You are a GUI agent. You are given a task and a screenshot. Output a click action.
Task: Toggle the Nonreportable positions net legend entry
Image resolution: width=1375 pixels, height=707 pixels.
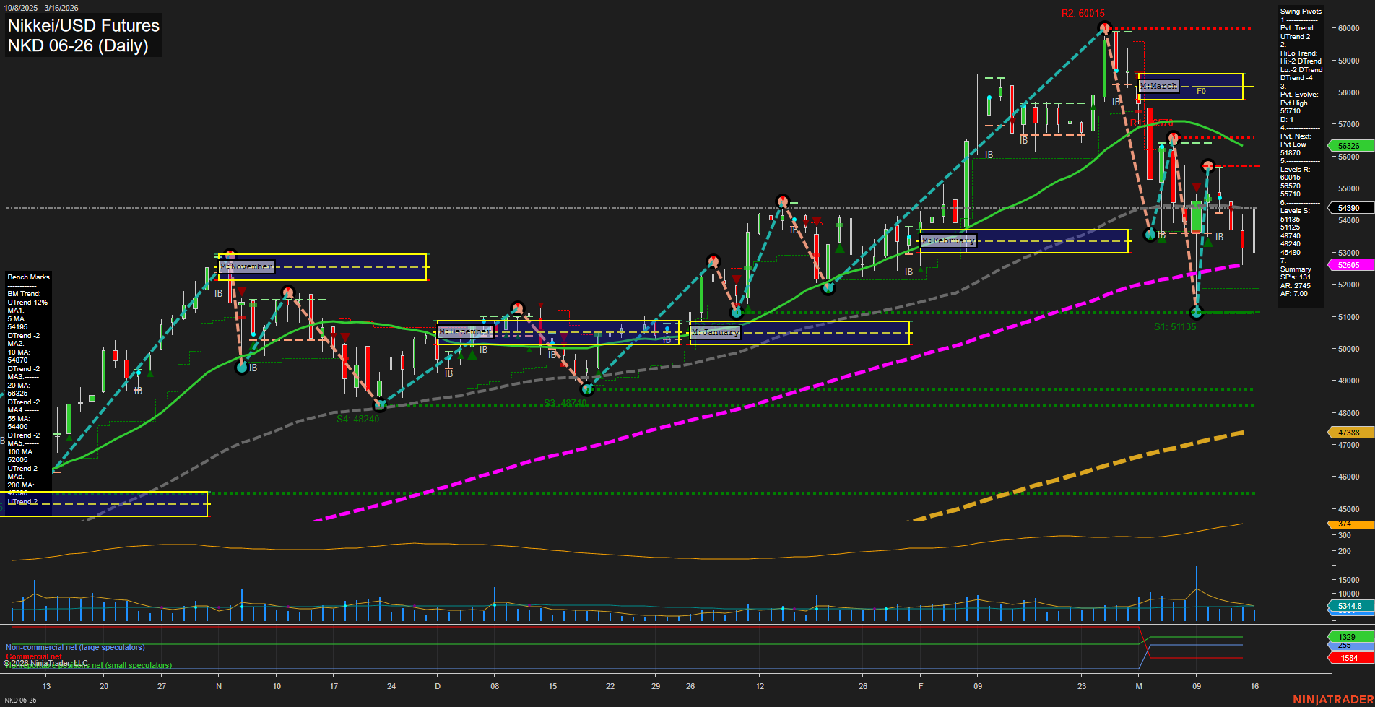pos(88,665)
